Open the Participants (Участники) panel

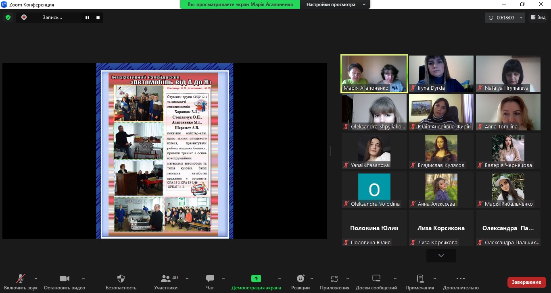point(166,279)
